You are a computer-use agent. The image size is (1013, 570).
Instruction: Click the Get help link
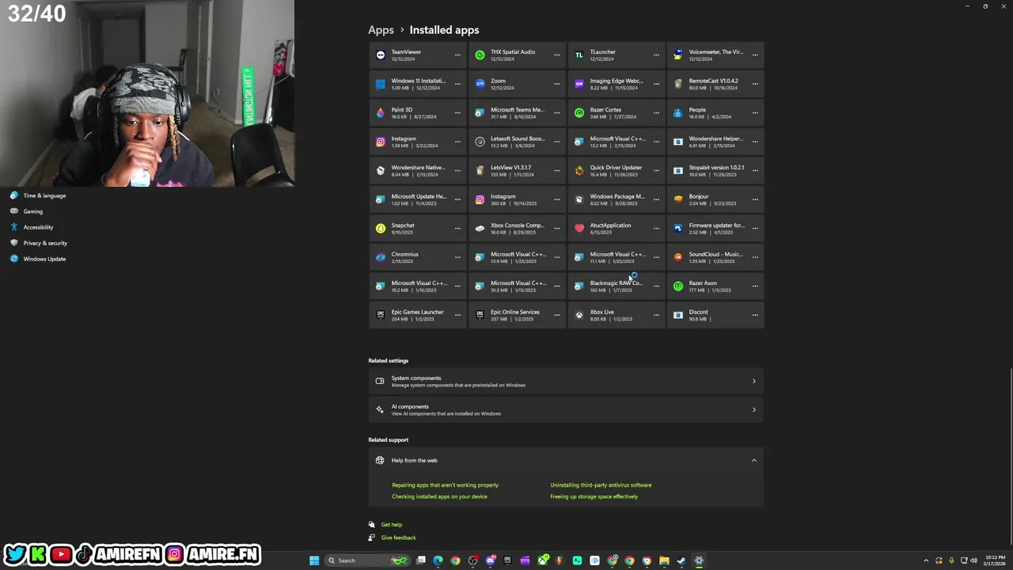391,525
